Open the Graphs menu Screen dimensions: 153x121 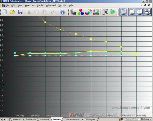click(40, 5)
